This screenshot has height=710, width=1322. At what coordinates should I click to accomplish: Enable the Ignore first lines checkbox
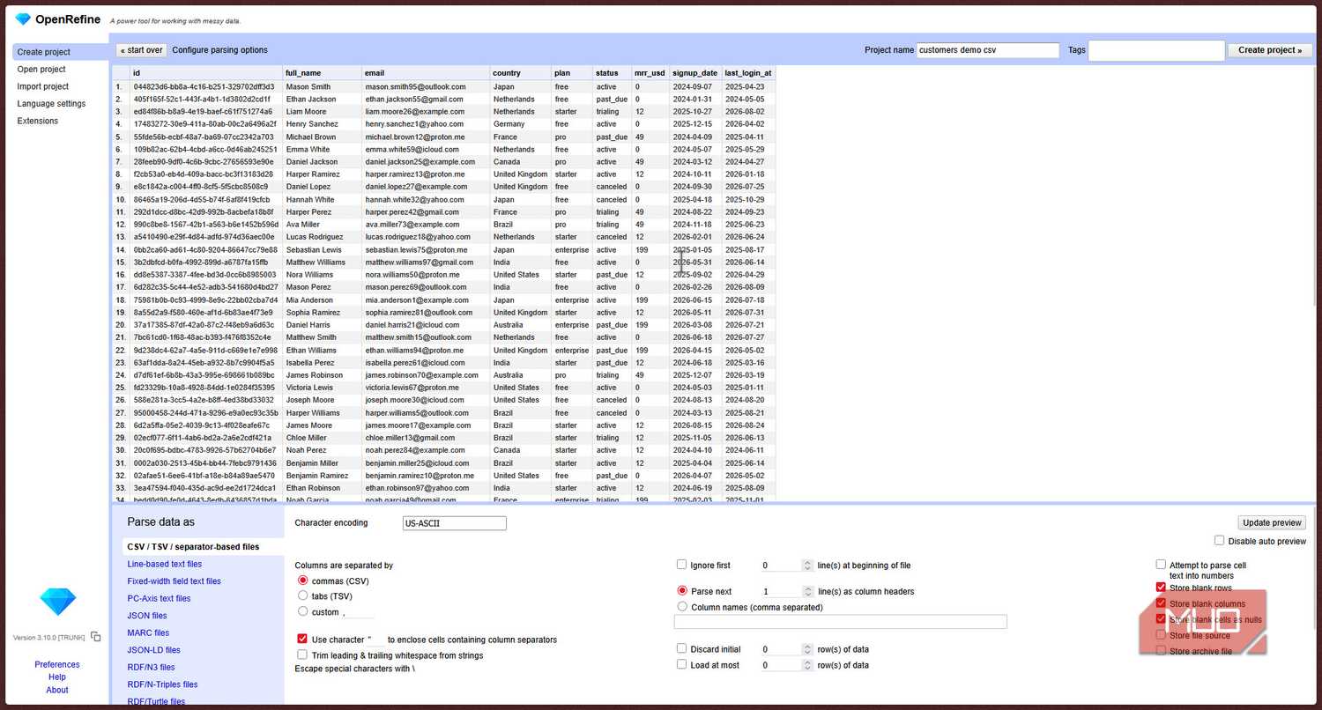(x=681, y=565)
